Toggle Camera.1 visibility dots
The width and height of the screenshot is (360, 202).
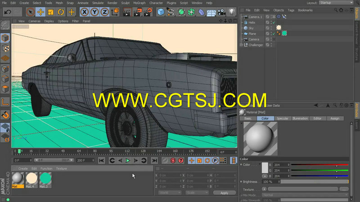pos(271,17)
